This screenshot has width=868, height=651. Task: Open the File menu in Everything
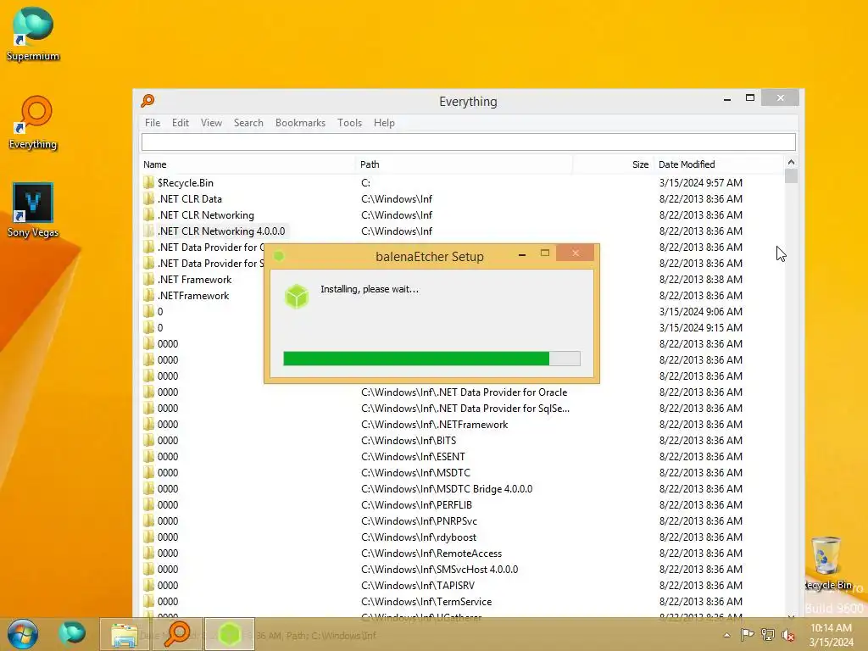click(x=153, y=123)
